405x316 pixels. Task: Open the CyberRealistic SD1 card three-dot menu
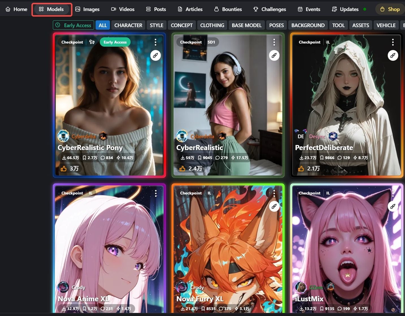pos(274,42)
